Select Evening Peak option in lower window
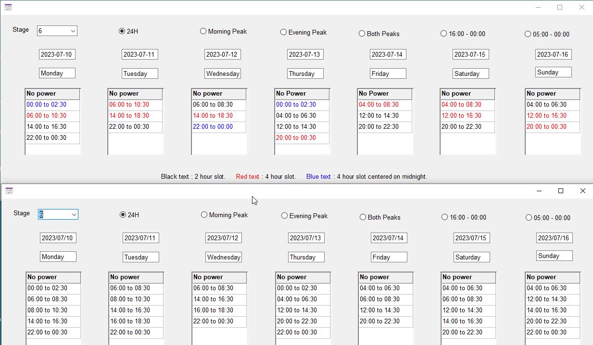 (x=284, y=216)
